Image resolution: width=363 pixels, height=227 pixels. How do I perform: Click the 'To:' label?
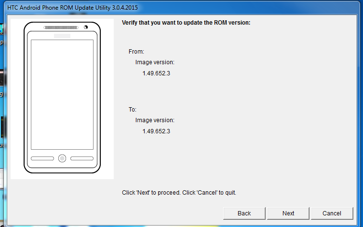point(133,110)
